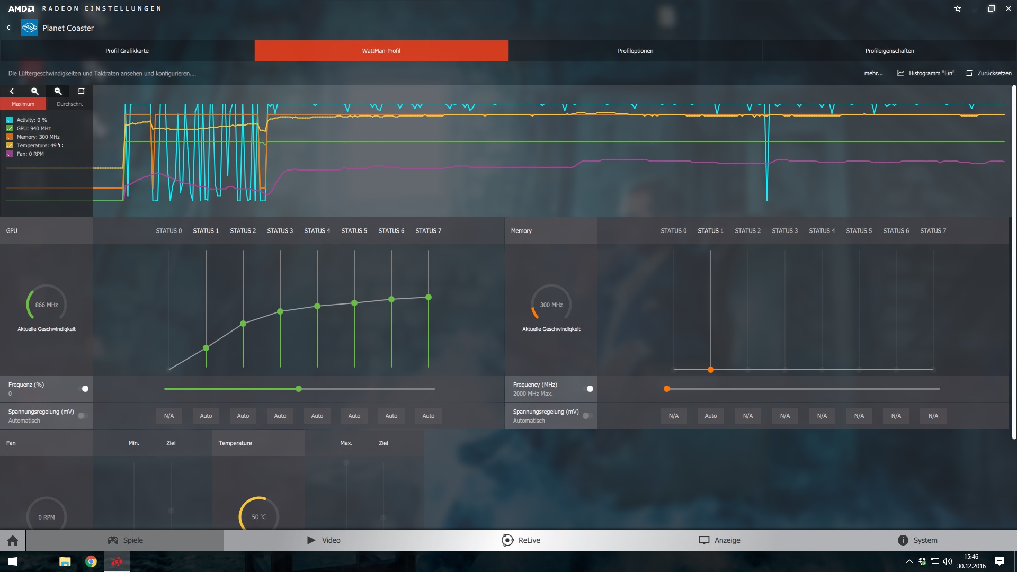Image resolution: width=1017 pixels, height=572 pixels.
Task: Click the GPU frequency green slider handle
Action: [x=299, y=389]
